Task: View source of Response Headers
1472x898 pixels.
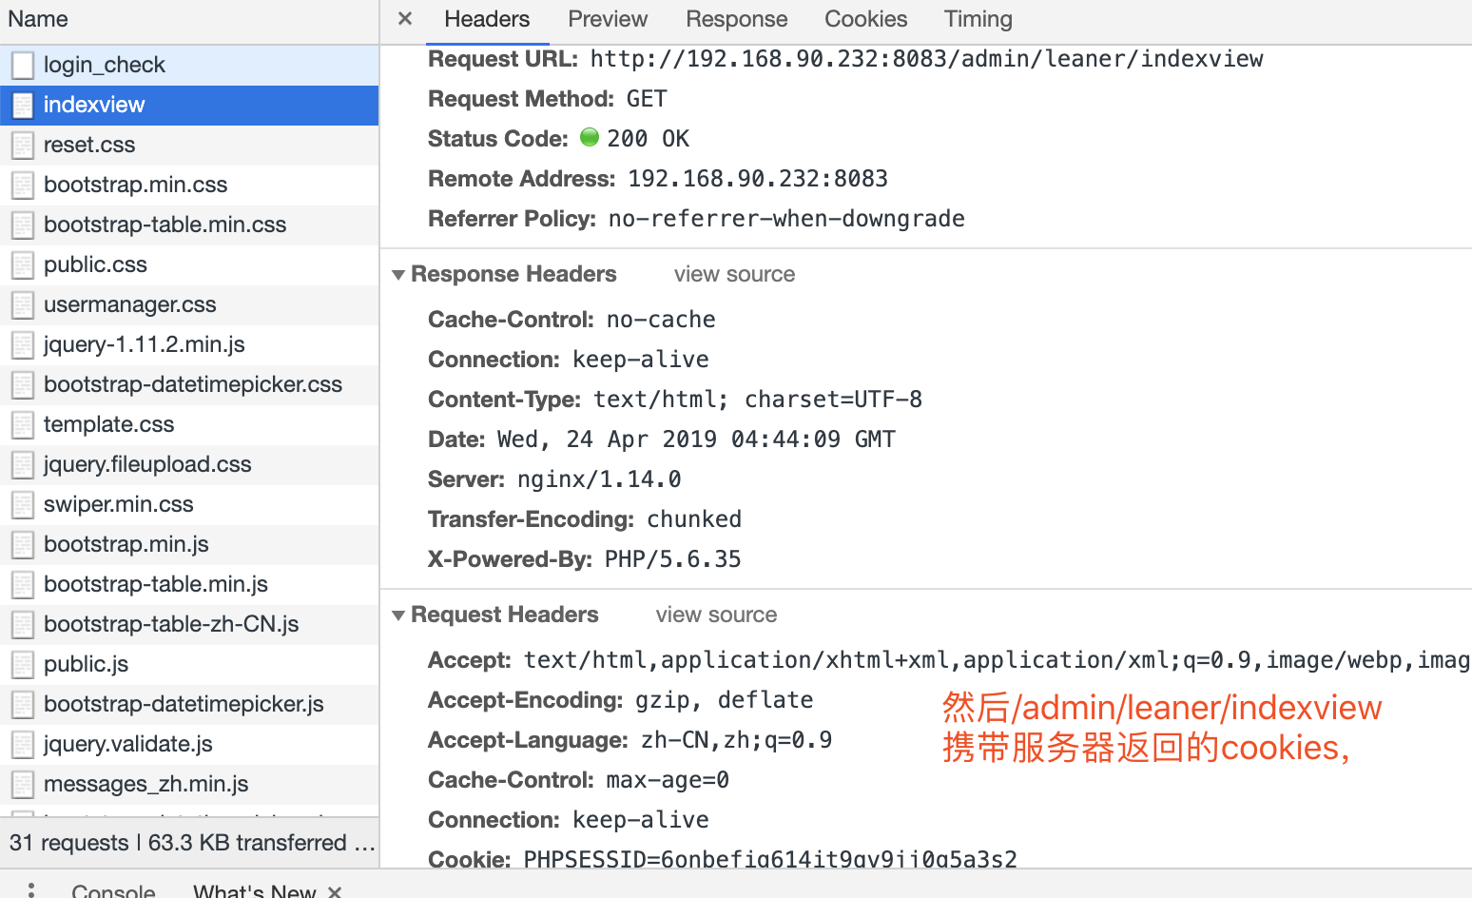Action: pyautogui.click(x=734, y=274)
